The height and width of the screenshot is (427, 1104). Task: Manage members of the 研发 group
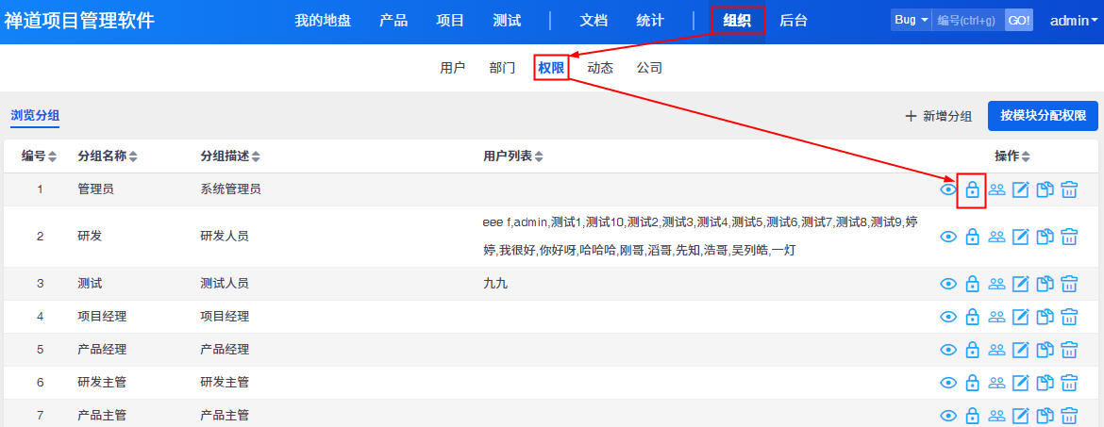pos(996,237)
